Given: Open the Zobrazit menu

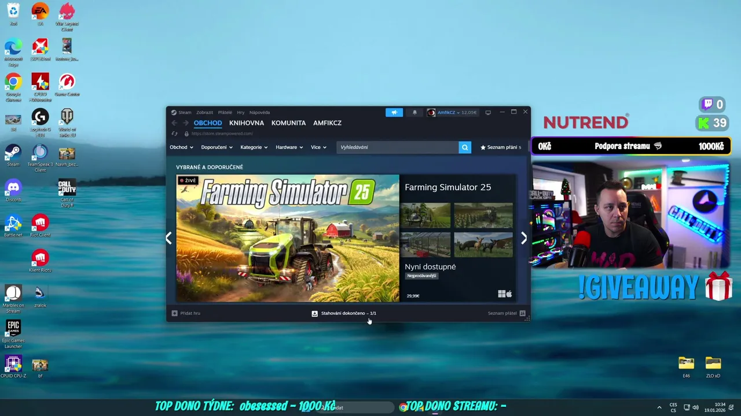Looking at the screenshot, I should click(x=204, y=113).
